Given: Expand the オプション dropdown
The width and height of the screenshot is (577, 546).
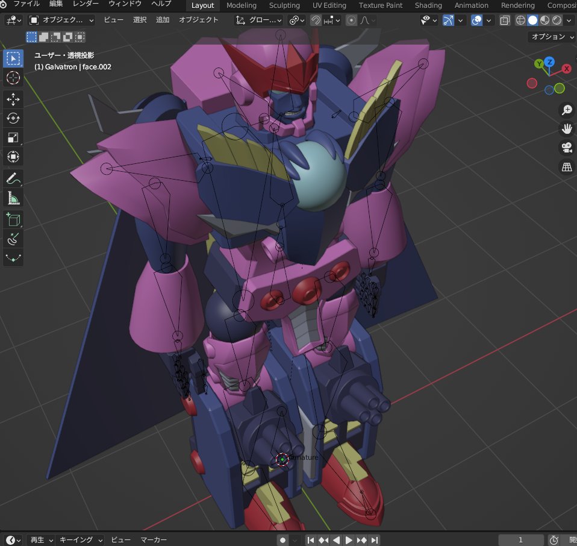Looking at the screenshot, I should click(x=552, y=36).
